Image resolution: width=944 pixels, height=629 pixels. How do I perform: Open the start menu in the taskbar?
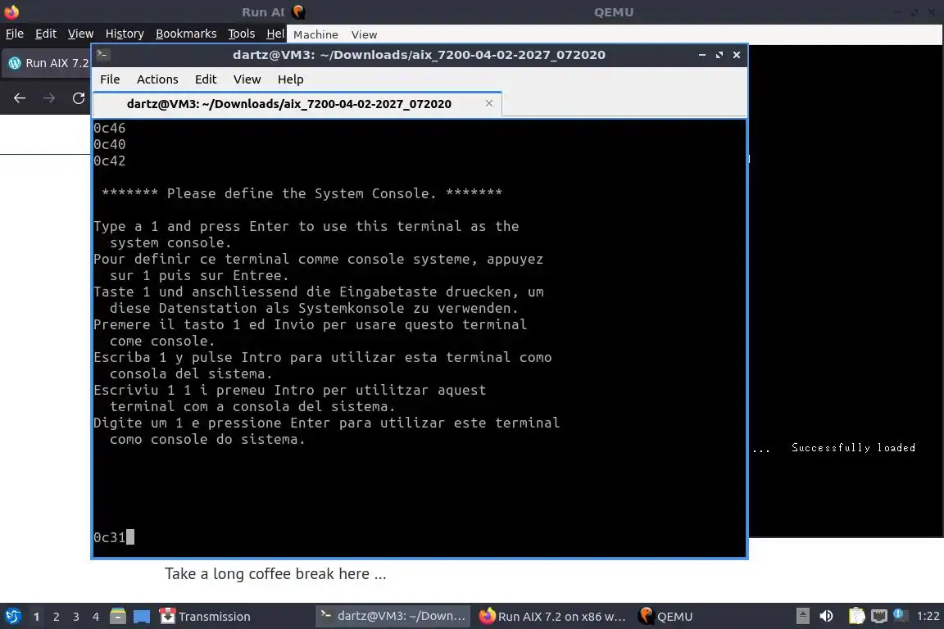pyautogui.click(x=12, y=617)
